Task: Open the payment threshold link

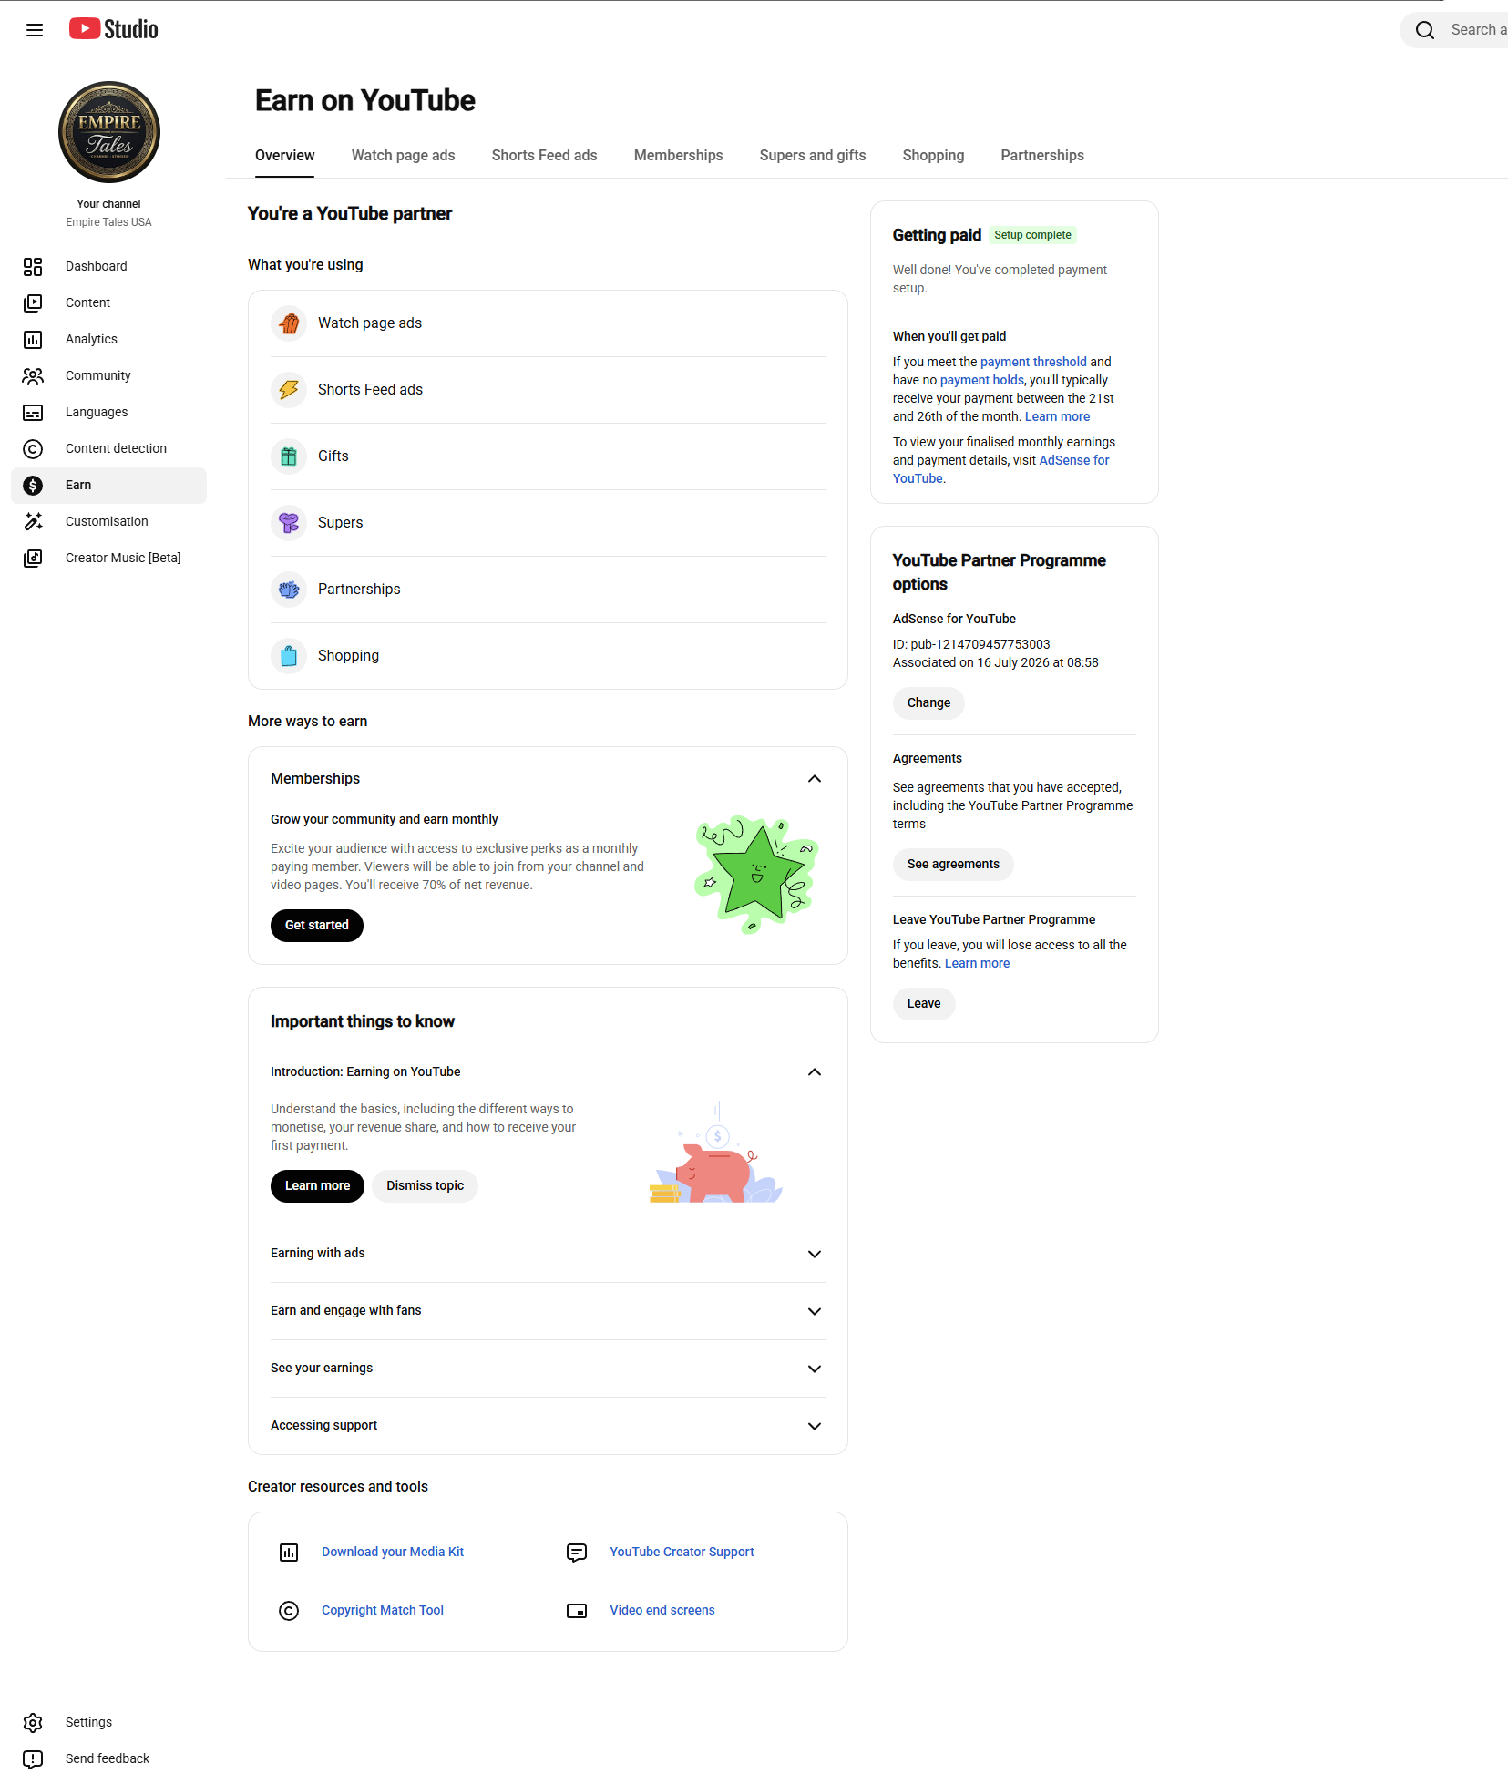Action: point(1033,363)
